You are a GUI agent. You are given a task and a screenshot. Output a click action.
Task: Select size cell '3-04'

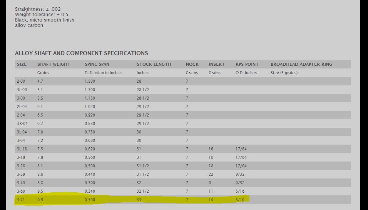pos(21,140)
